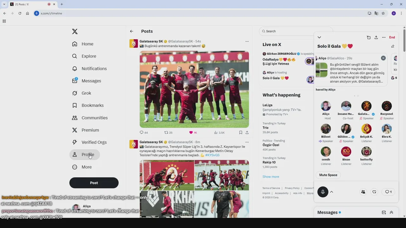
Task: Expand microphone options arrow
Action: coord(331,192)
